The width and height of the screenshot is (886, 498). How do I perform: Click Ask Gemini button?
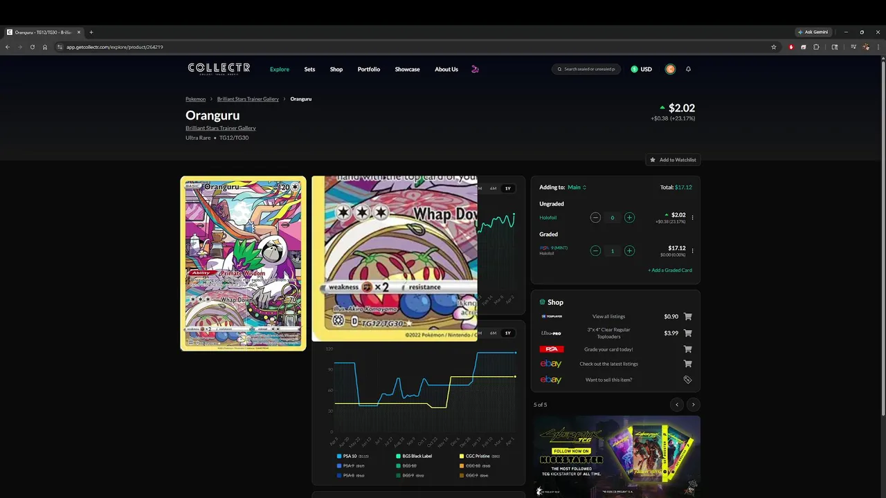click(x=813, y=32)
